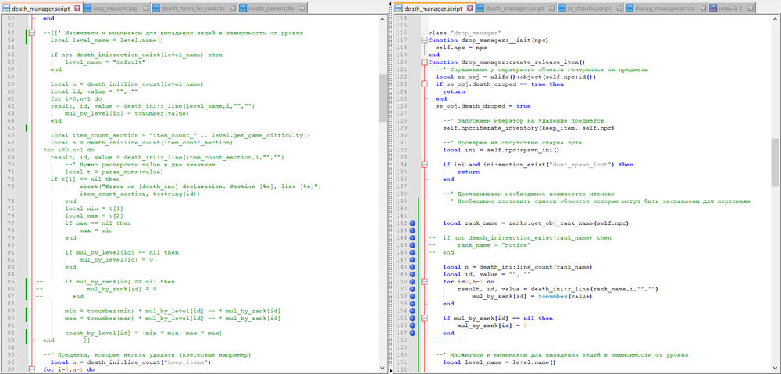Toggle the bookmark marker on line 152

(412, 296)
